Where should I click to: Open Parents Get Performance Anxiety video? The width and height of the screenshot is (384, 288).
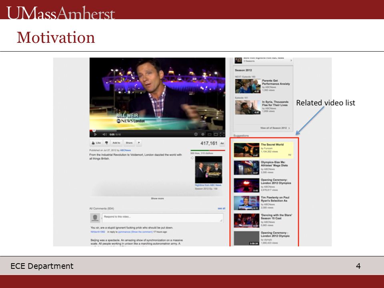[263, 86]
